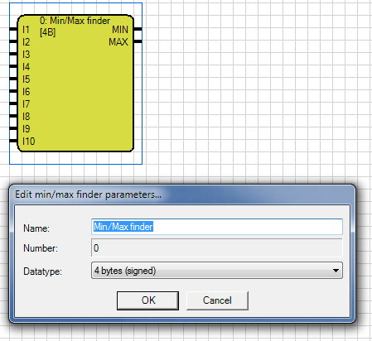372x341 pixels.
Task: Click the I8 input pin
Action: pyautogui.click(x=13, y=116)
